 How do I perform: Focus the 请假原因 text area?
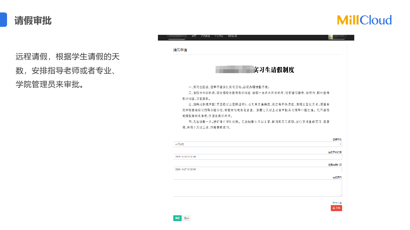click(x=257, y=188)
